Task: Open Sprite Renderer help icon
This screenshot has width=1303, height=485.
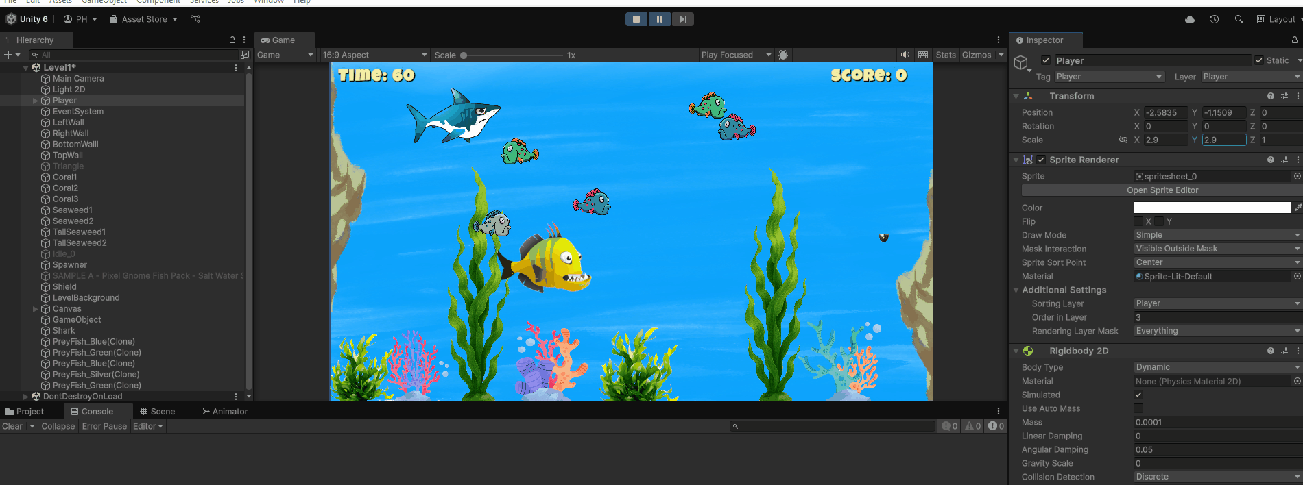Action: [1271, 160]
